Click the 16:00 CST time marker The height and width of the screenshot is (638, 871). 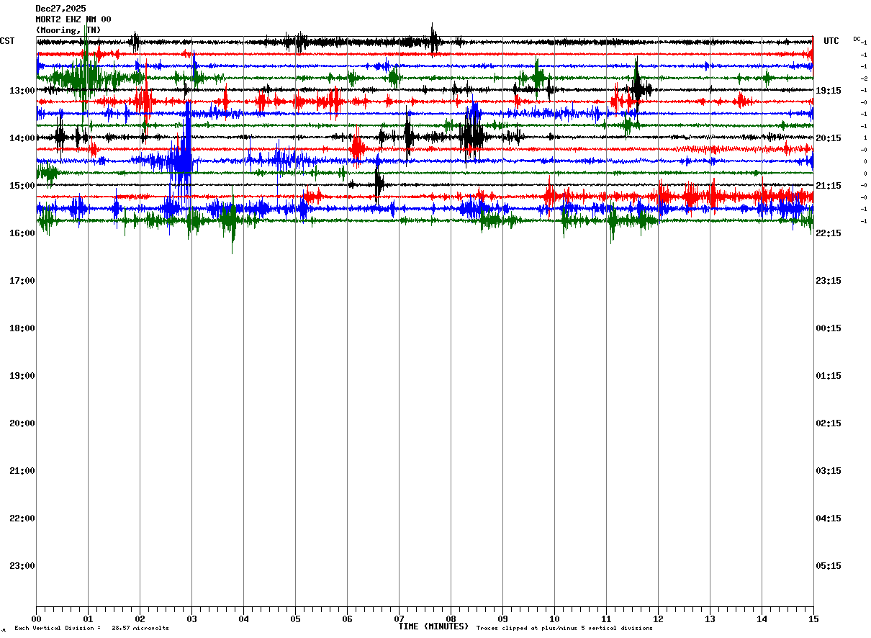click(x=22, y=233)
